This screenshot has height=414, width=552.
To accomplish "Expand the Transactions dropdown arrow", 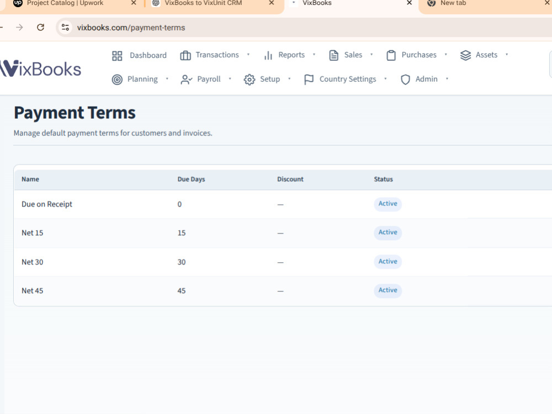I will click(248, 55).
